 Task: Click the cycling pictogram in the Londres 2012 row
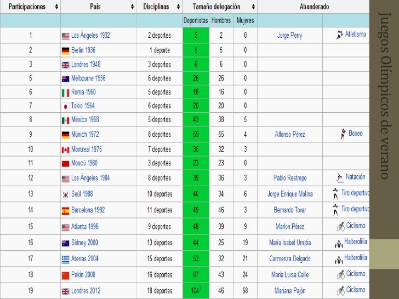[340, 291]
